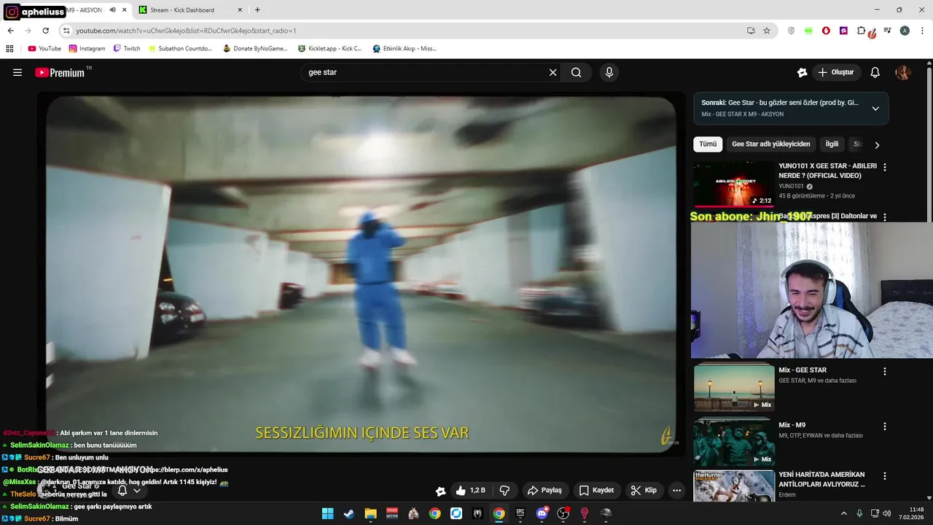Open the Windows Start menu
This screenshot has width=933, height=525.
[327, 513]
